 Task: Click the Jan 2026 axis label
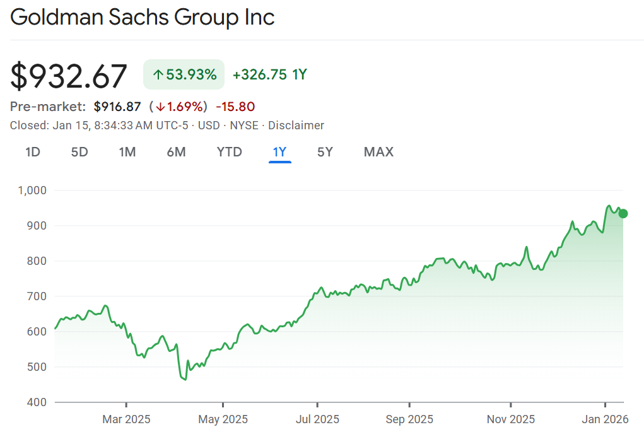tap(606, 419)
